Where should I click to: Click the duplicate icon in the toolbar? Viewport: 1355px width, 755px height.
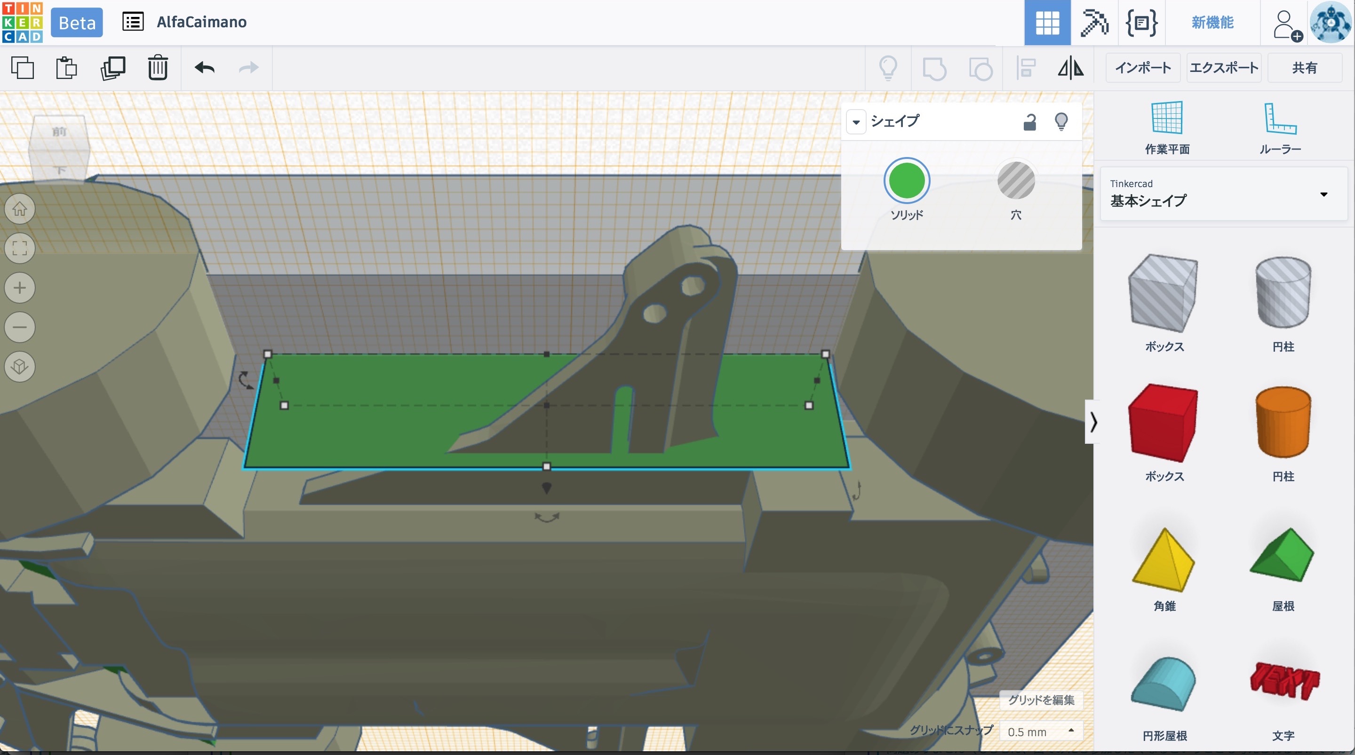tap(112, 68)
